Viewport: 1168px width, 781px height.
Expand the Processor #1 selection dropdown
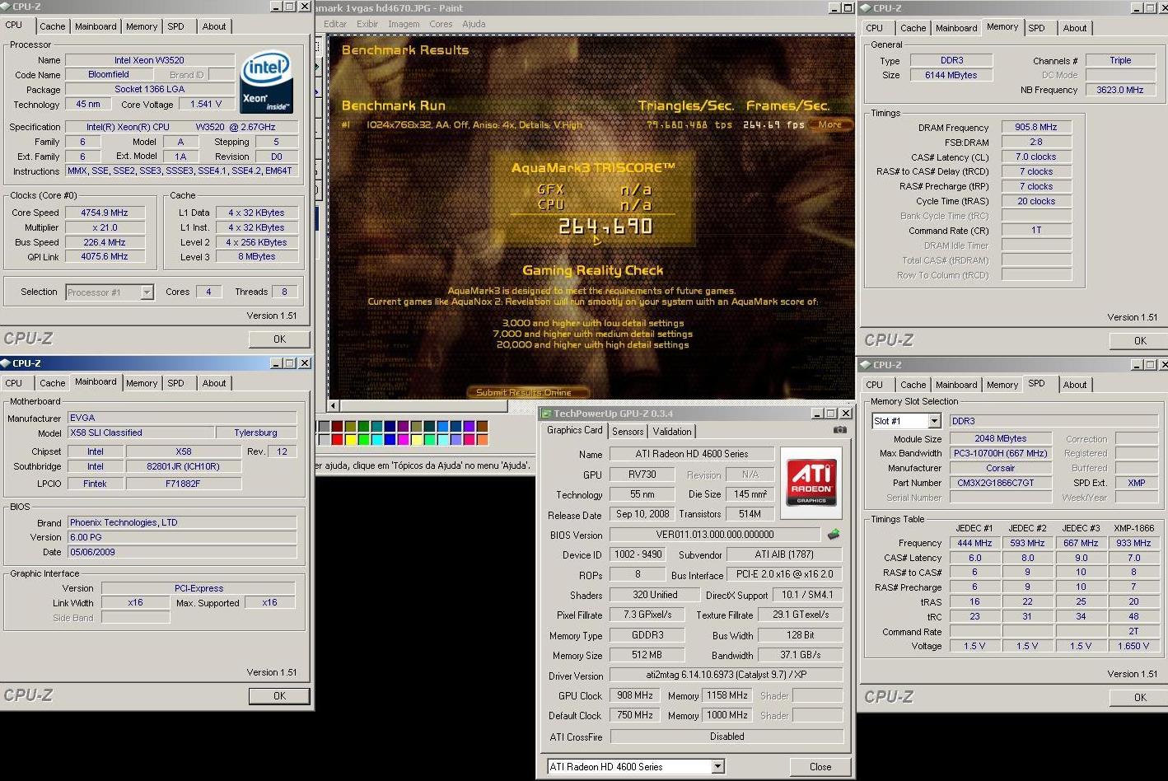147,292
